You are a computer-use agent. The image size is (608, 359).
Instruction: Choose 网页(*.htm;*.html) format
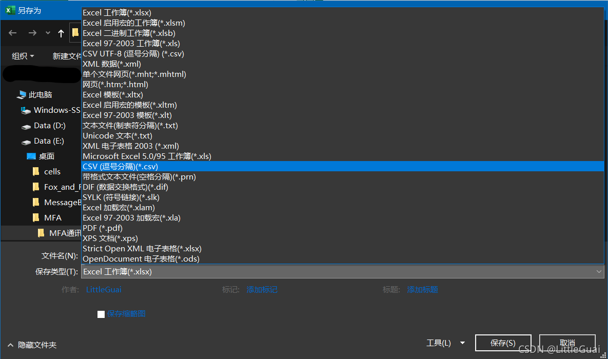[343, 85]
